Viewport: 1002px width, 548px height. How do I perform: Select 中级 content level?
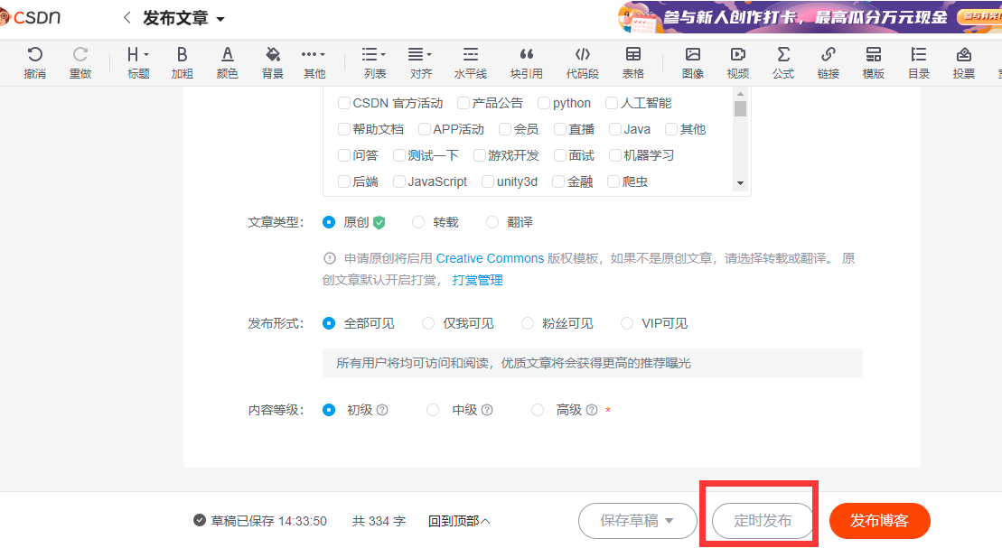[x=433, y=410]
